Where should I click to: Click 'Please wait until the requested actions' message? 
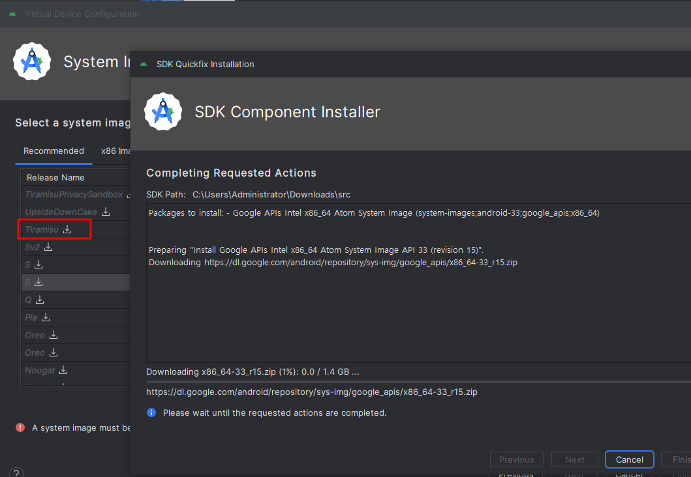[x=275, y=412]
